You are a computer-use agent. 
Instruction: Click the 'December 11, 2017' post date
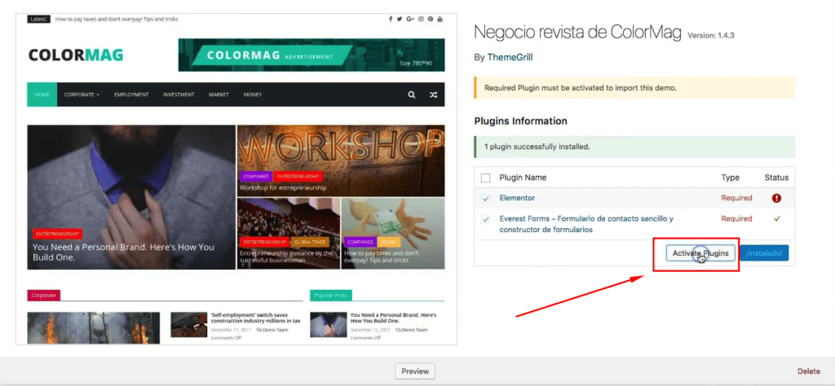coord(229,330)
